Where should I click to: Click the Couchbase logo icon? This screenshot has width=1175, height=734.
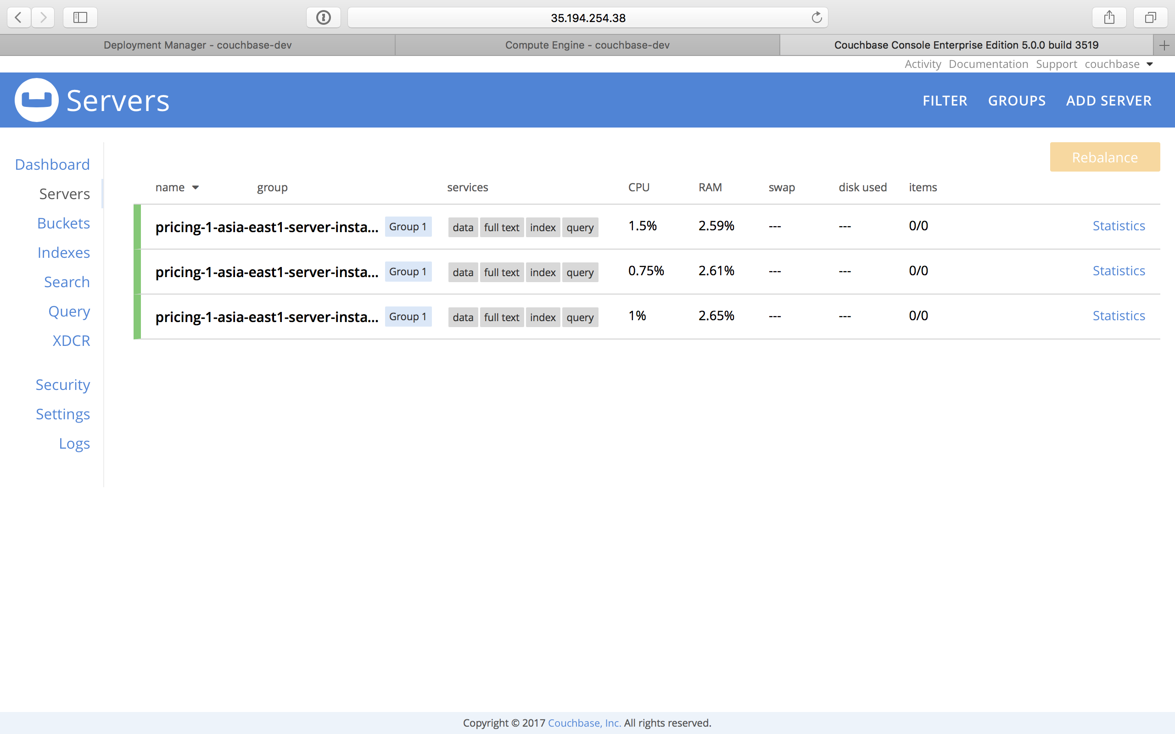pyautogui.click(x=36, y=100)
